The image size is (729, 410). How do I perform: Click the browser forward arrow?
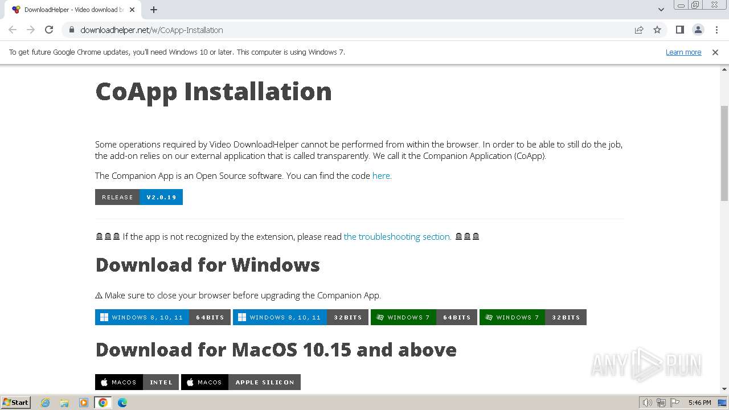(31, 30)
